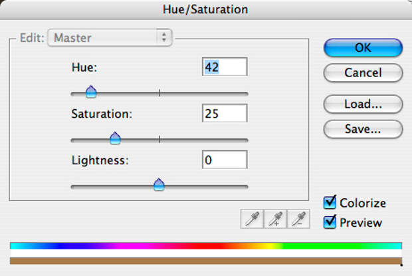Screen dimensions: 412x276
Task: Click the Save... button
Action: click(x=363, y=129)
